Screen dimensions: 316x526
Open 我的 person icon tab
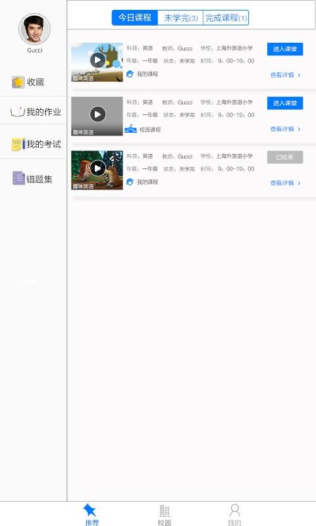click(x=235, y=511)
